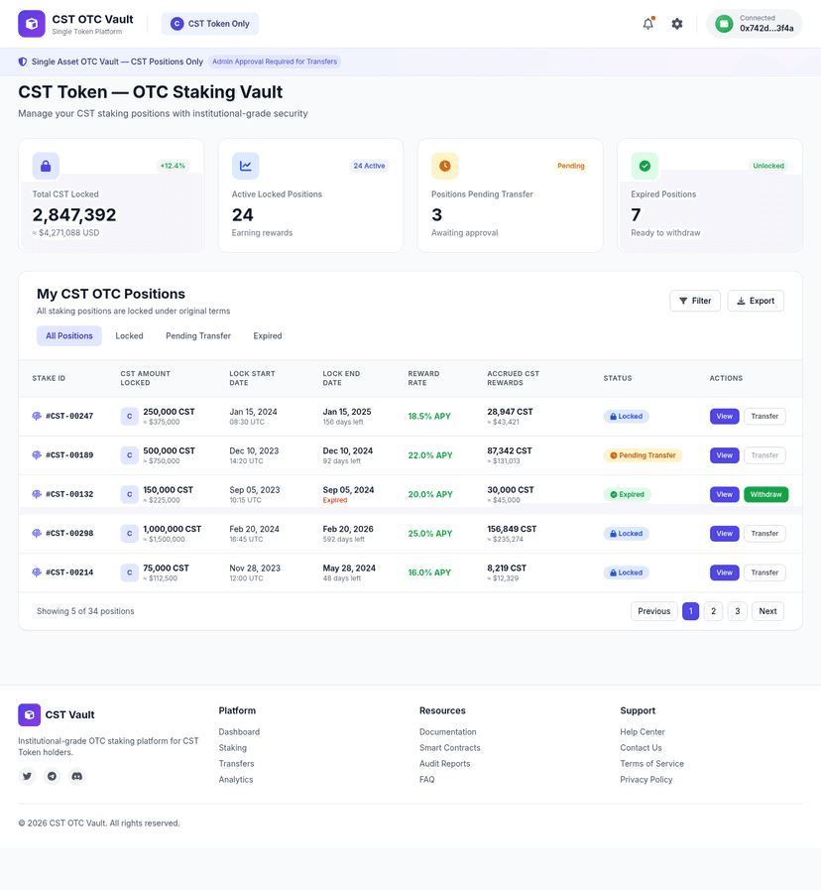Click the Discord icon in the footer

[76, 776]
